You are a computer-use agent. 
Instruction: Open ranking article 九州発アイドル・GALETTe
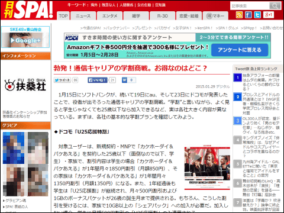tap(261, 169)
